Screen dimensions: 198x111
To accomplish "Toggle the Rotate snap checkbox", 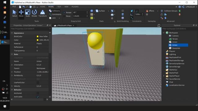I will point(64,13).
